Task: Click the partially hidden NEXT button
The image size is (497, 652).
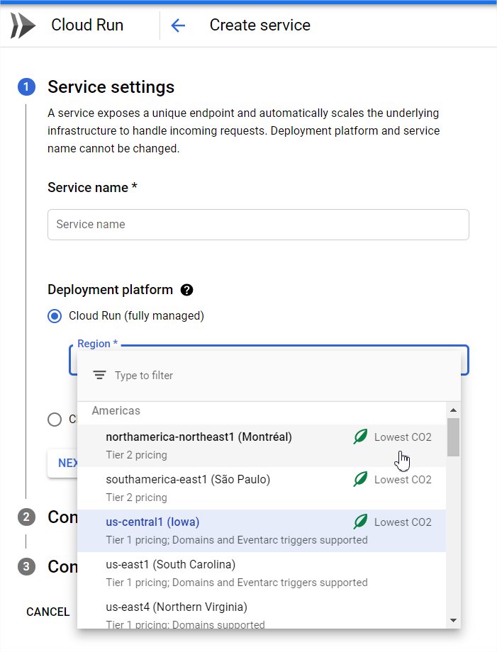Action: click(x=63, y=463)
